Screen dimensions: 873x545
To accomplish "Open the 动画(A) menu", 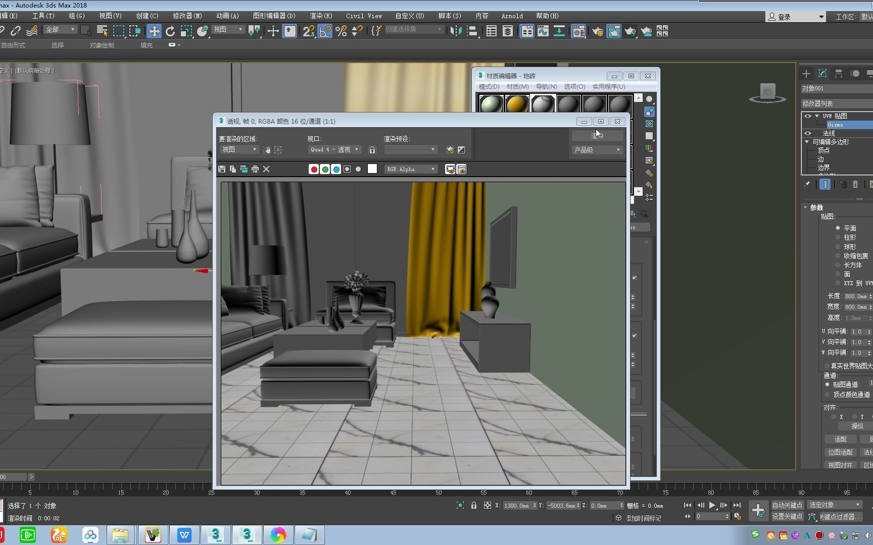I will 227,16.
